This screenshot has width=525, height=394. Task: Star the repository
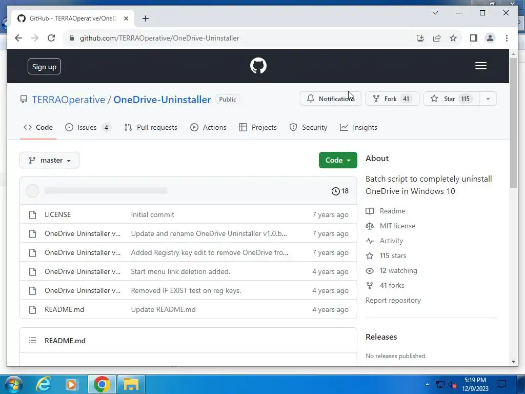click(x=451, y=99)
